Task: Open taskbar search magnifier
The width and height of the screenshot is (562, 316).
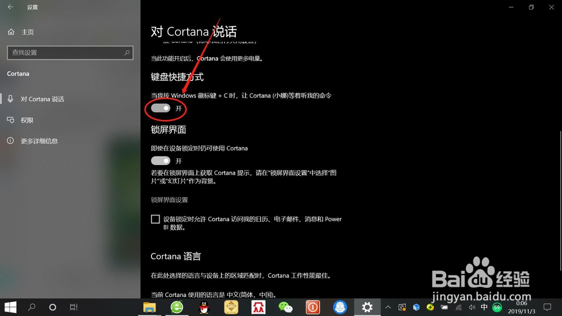Action: [31, 307]
